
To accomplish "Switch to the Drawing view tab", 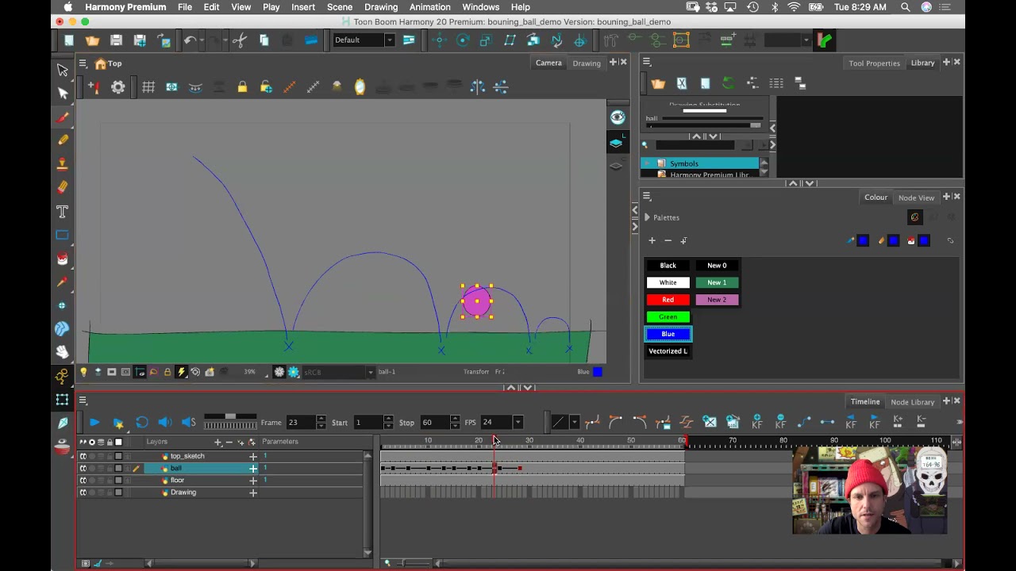I will click(x=587, y=63).
